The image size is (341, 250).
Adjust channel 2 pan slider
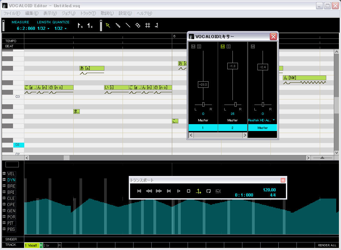236,105
